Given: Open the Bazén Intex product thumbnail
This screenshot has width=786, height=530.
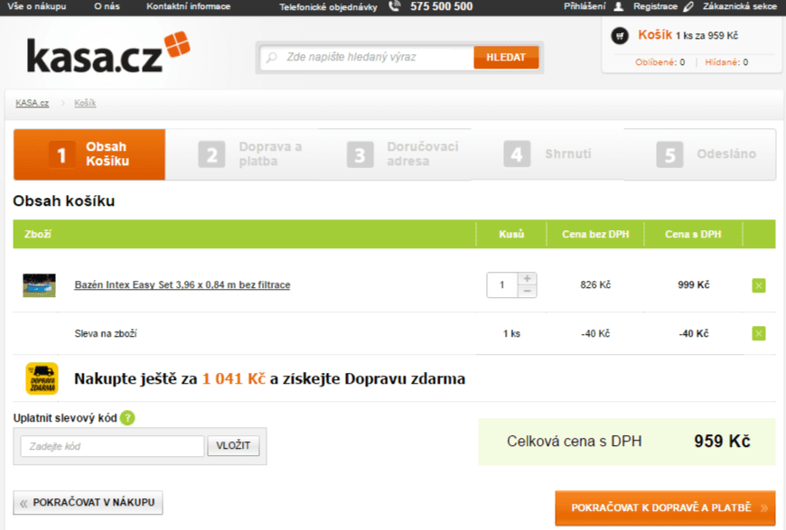Looking at the screenshot, I should click(39, 285).
